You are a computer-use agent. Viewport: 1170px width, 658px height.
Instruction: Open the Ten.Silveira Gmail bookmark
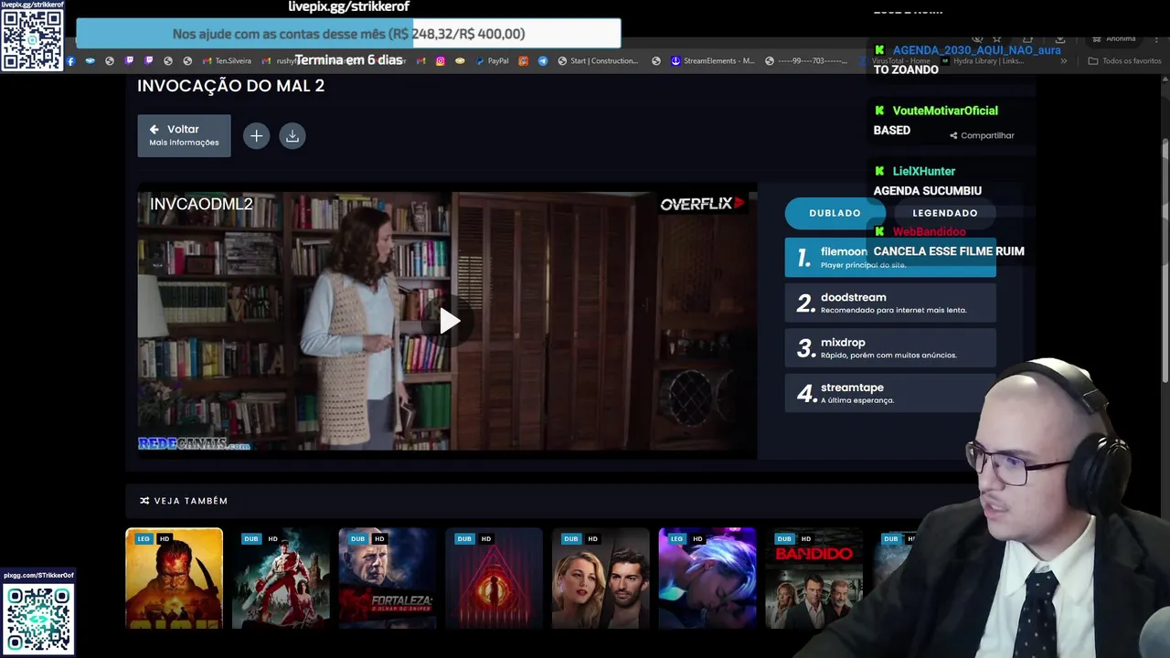pos(226,61)
